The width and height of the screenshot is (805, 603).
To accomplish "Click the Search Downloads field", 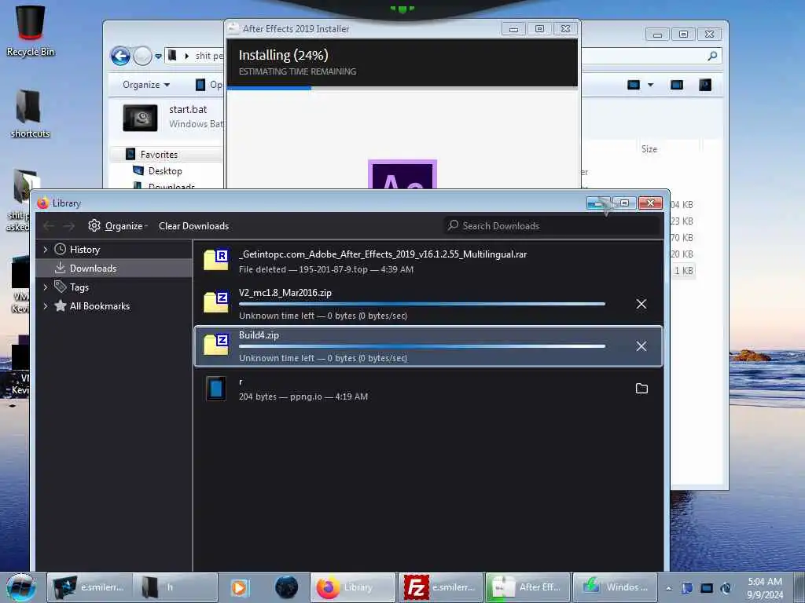I will point(551,225).
